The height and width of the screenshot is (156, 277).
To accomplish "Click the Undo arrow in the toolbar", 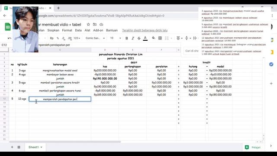I will click(10, 38).
